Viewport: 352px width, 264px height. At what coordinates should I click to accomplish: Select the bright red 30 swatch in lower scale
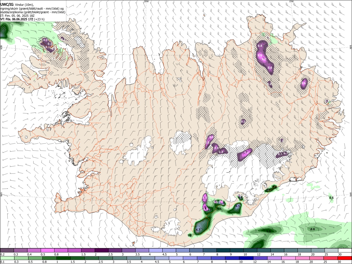coord(345,258)
